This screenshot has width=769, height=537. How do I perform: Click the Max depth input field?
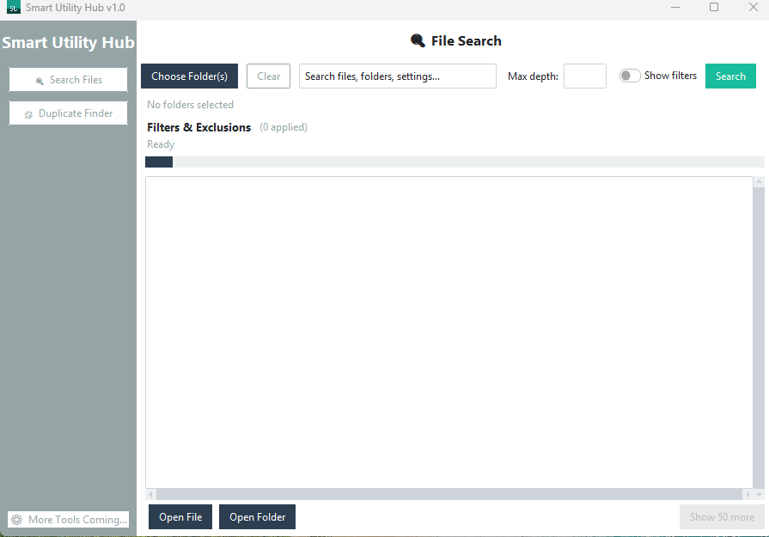pyautogui.click(x=585, y=76)
